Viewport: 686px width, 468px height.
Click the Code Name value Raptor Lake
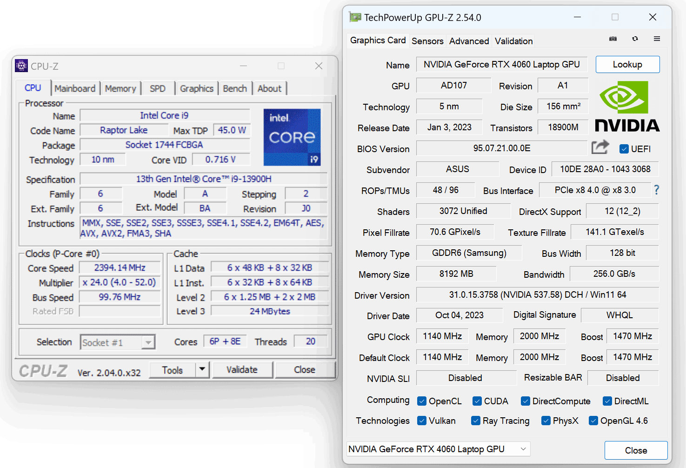124,130
